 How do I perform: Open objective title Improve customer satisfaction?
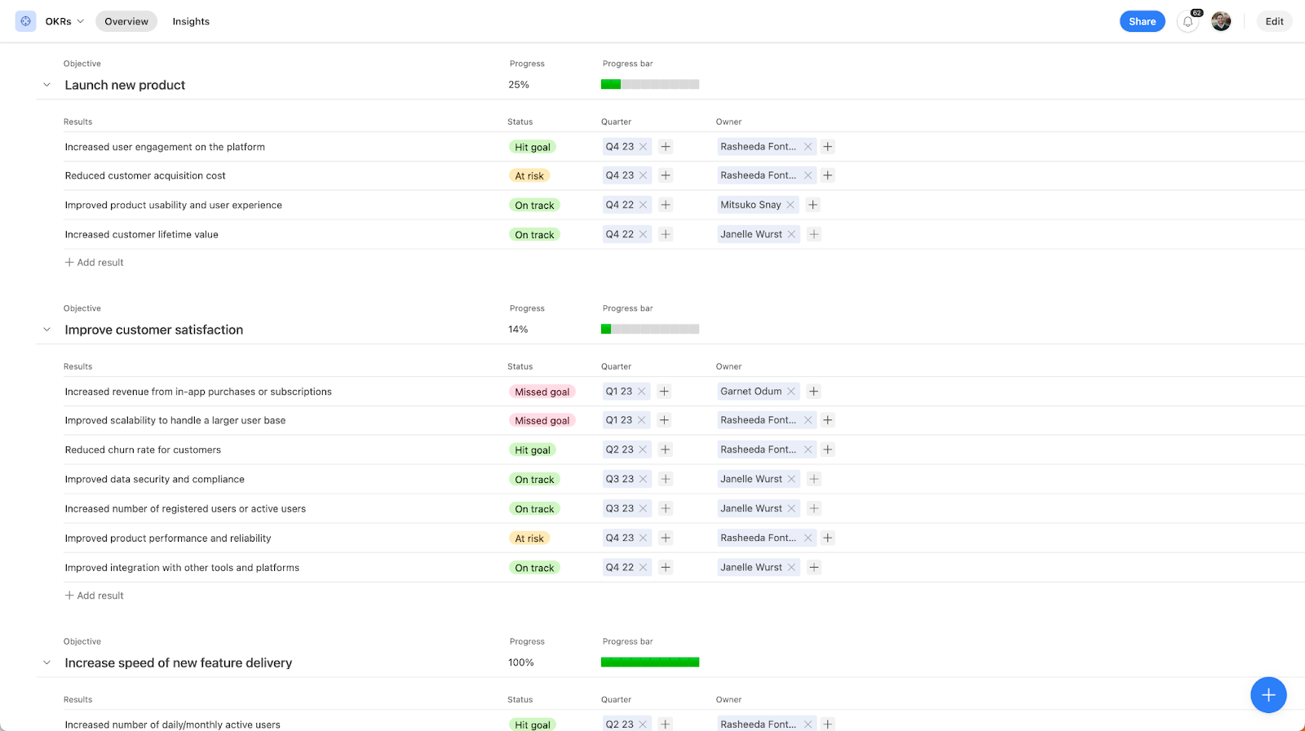(154, 330)
